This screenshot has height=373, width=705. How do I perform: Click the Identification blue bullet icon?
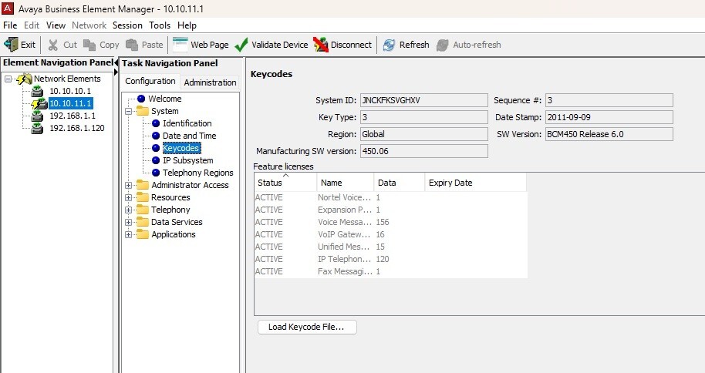pyautogui.click(x=156, y=123)
